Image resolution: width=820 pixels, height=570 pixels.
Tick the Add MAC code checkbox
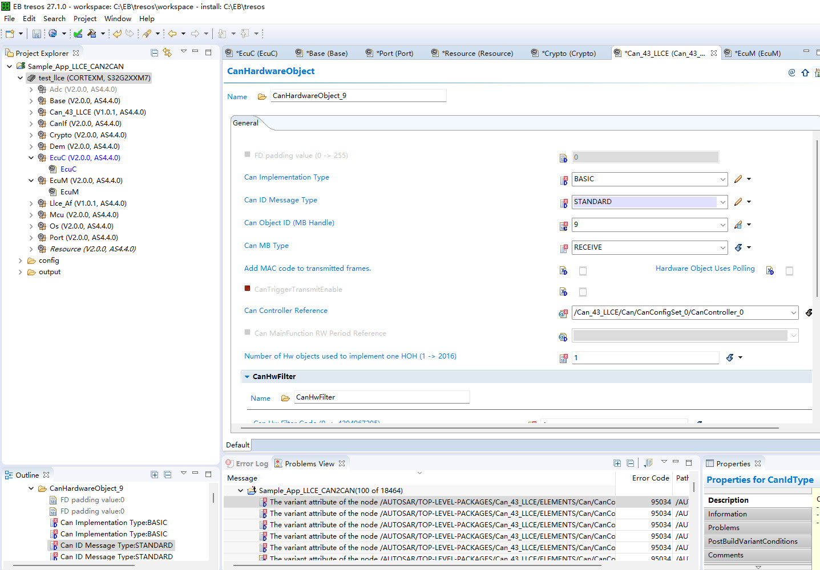(x=583, y=271)
